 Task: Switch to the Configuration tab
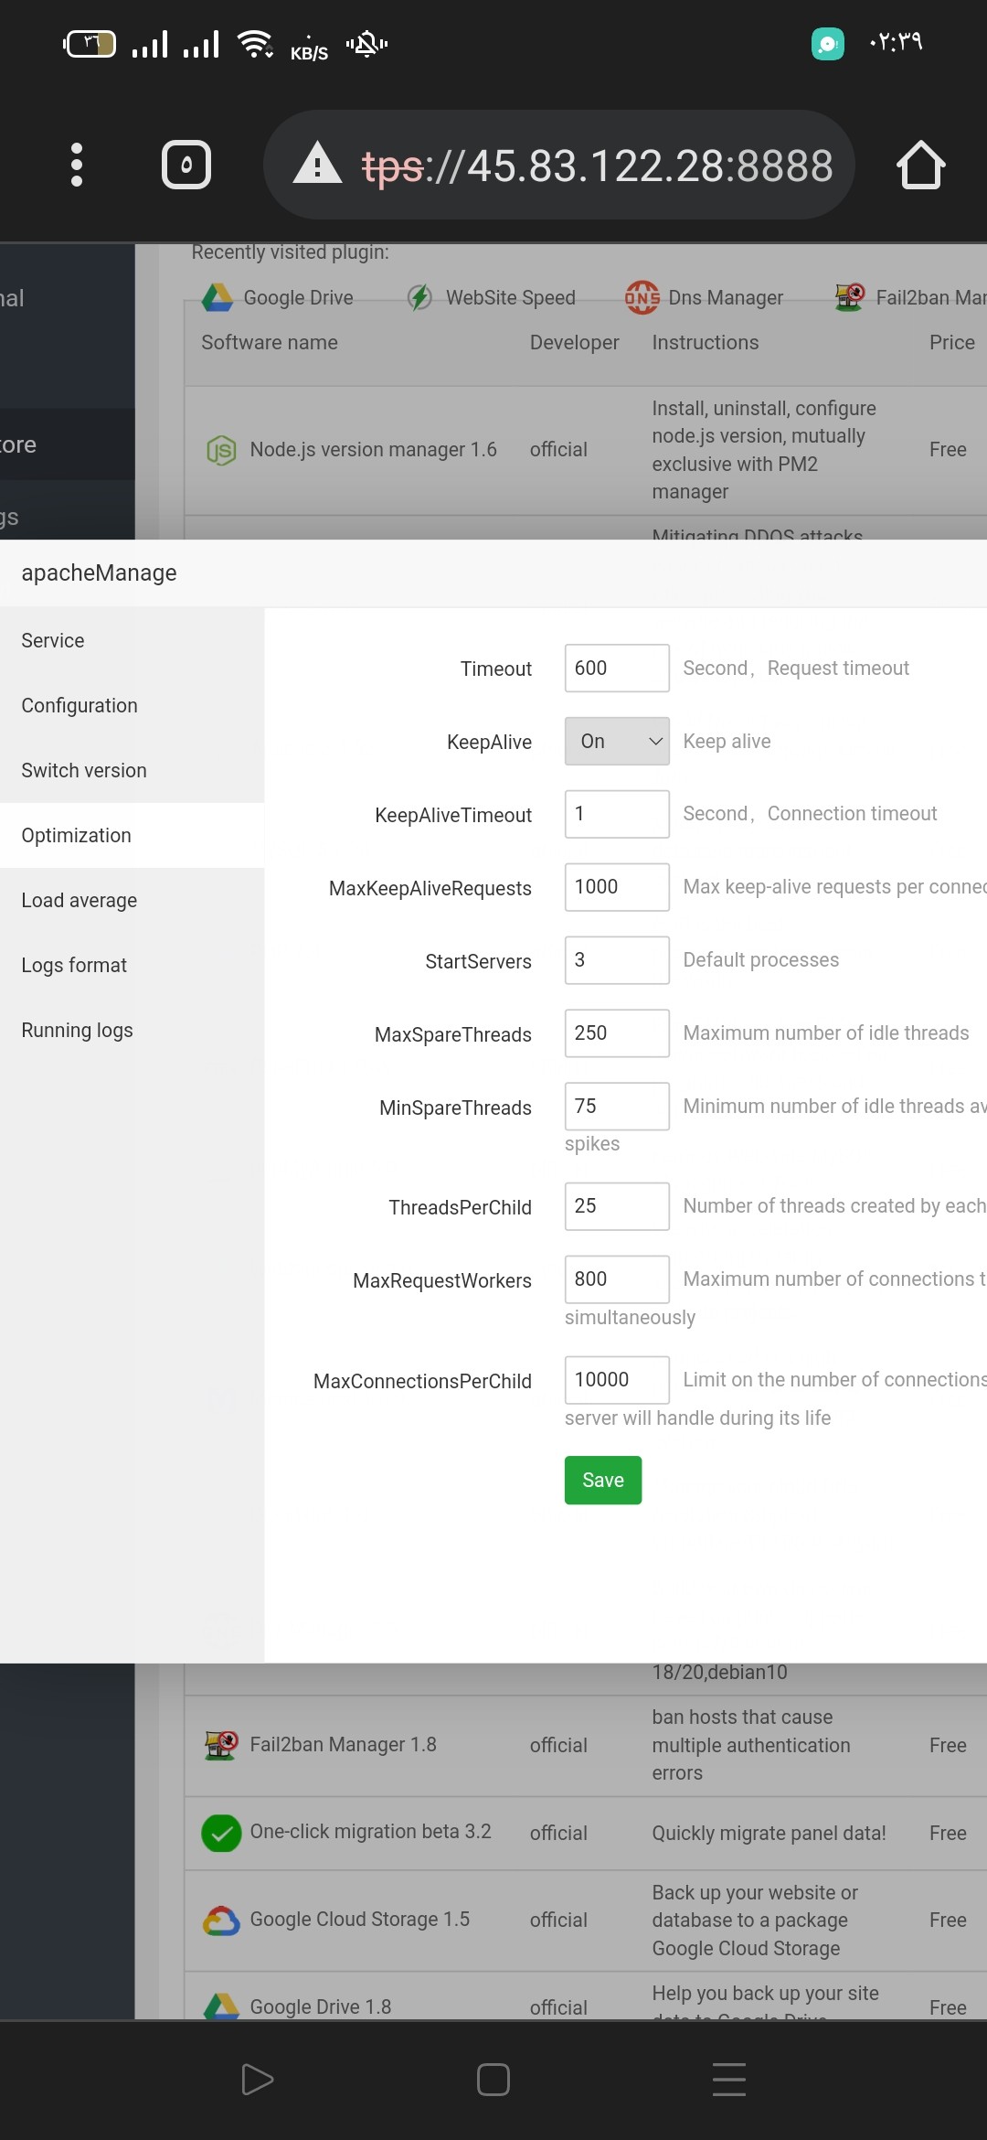coord(80,706)
